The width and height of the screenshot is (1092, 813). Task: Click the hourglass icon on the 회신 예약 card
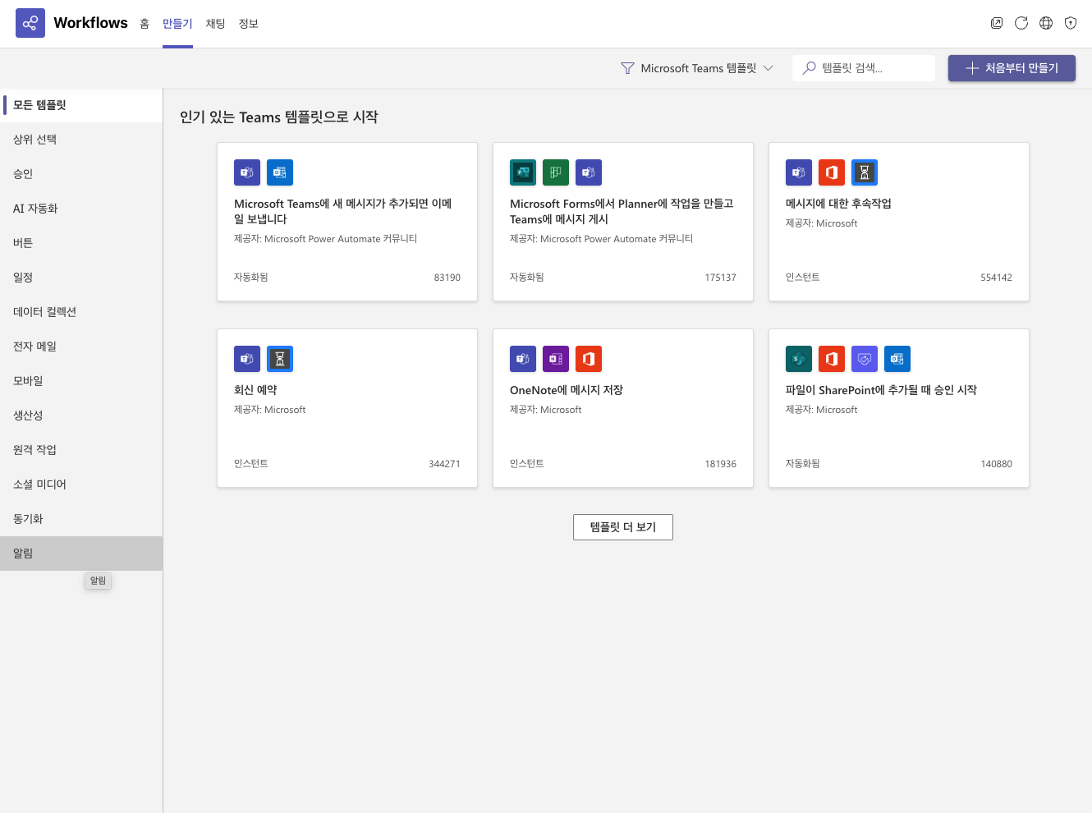point(280,359)
